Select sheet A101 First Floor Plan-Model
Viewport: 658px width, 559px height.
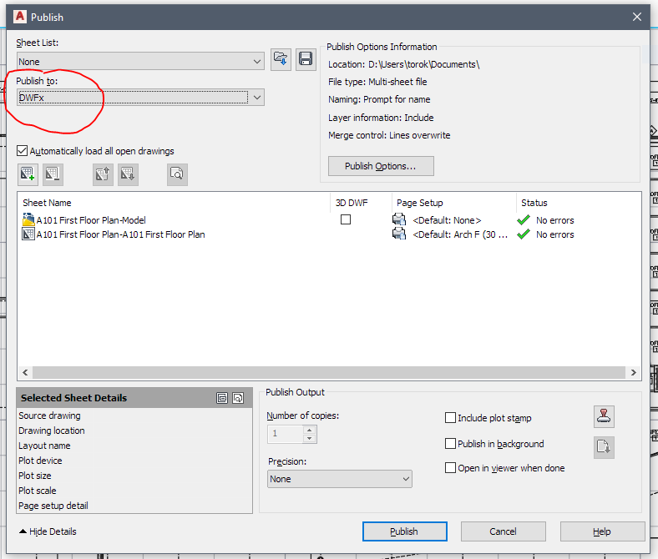pos(91,220)
